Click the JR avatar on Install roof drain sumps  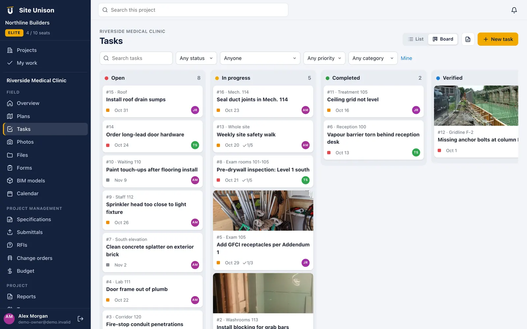pos(195,110)
